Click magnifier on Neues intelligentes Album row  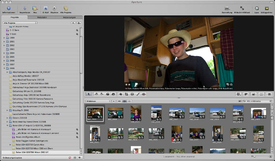(77, 137)
